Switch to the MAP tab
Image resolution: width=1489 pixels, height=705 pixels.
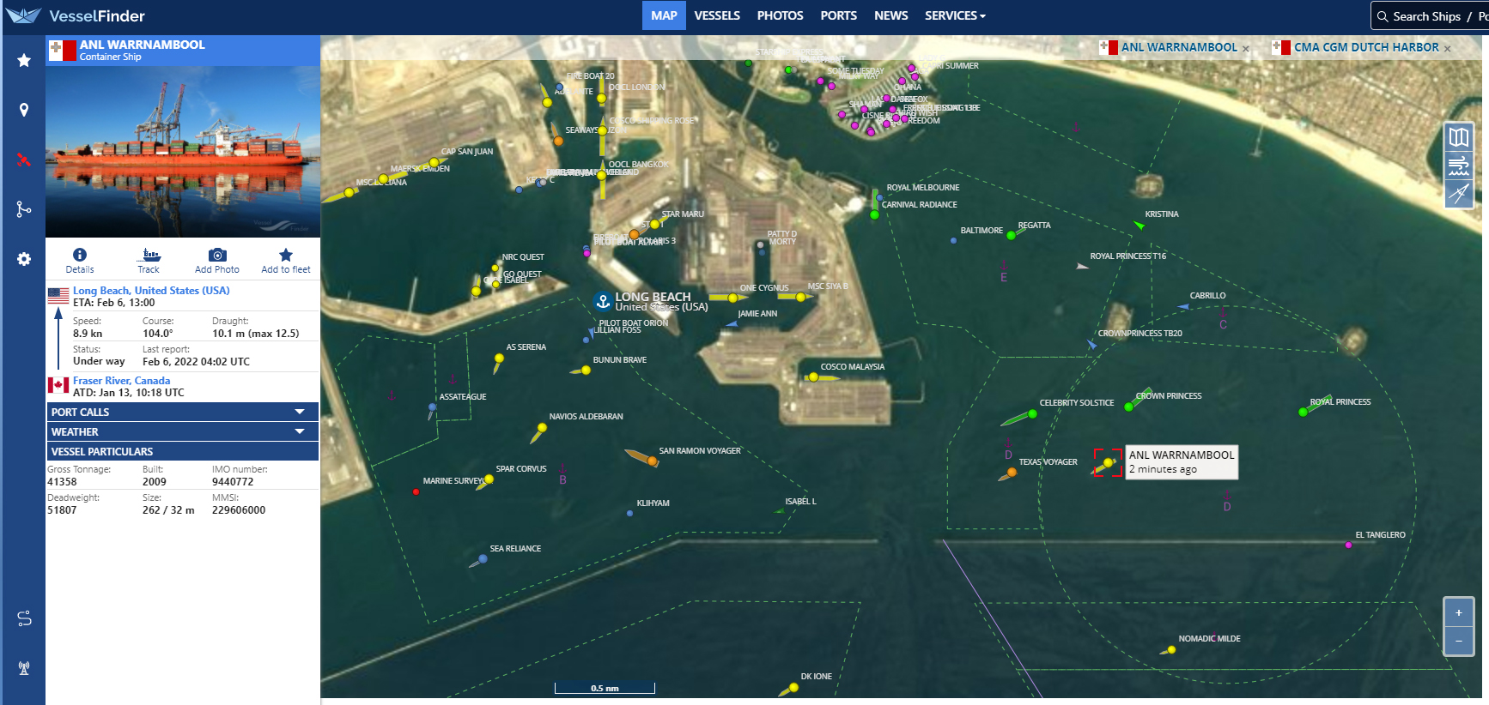point(664,15)
